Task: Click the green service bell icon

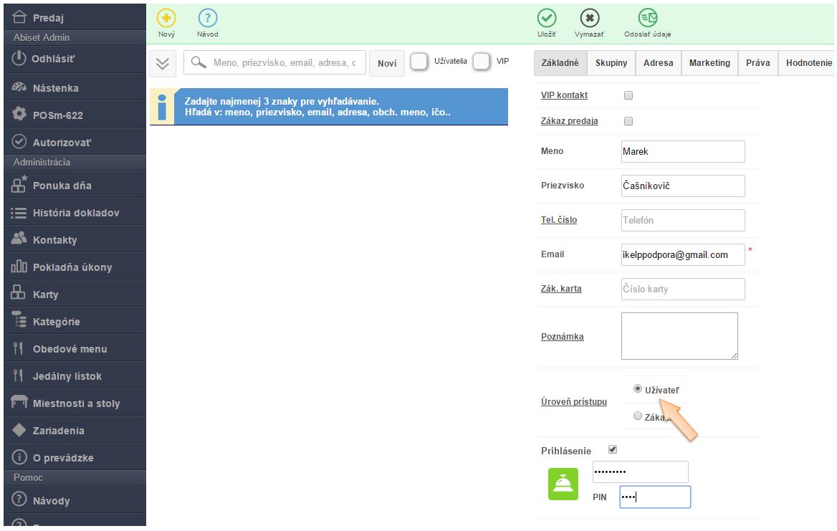Action: tap(563, 484)
